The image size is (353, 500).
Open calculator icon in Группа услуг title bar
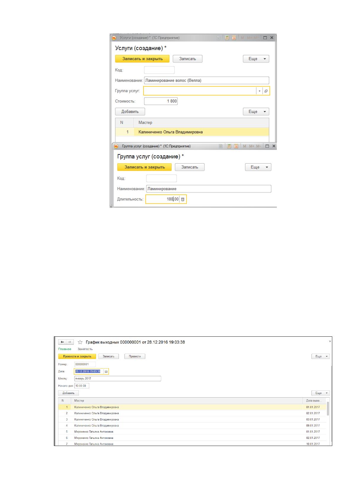point(229,146)
